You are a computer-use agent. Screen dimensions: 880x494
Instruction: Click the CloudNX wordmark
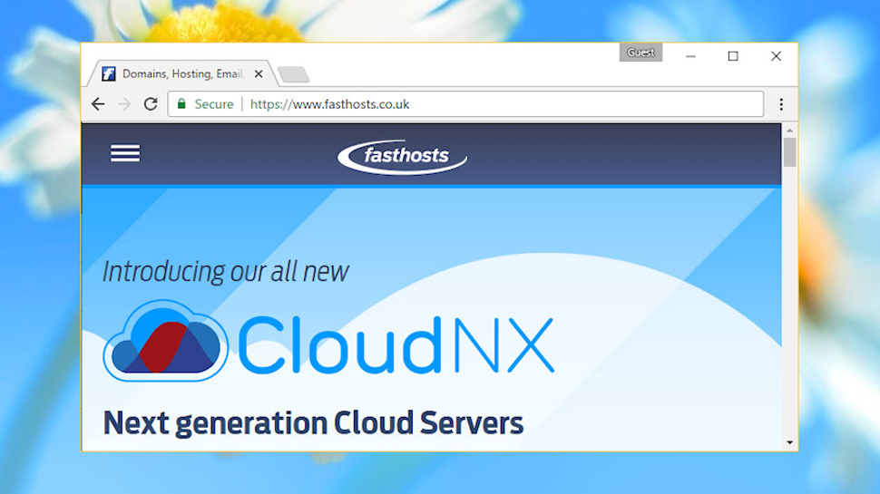tap(396, 344)
